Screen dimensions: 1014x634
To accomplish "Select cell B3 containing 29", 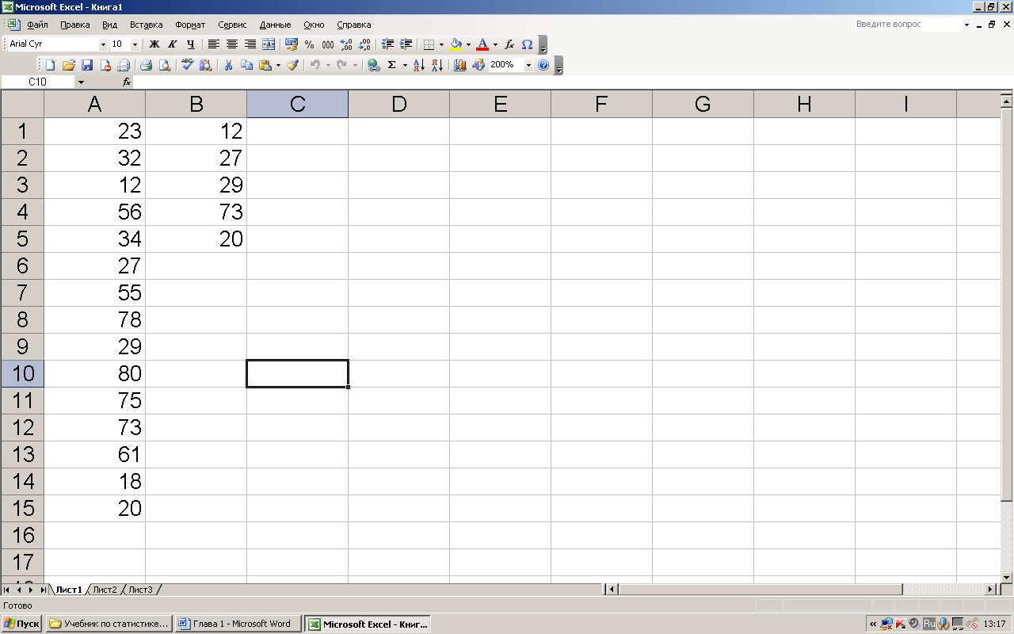I will tap(196, 185).
